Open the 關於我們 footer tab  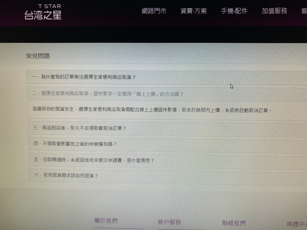[x=106, y=221]
